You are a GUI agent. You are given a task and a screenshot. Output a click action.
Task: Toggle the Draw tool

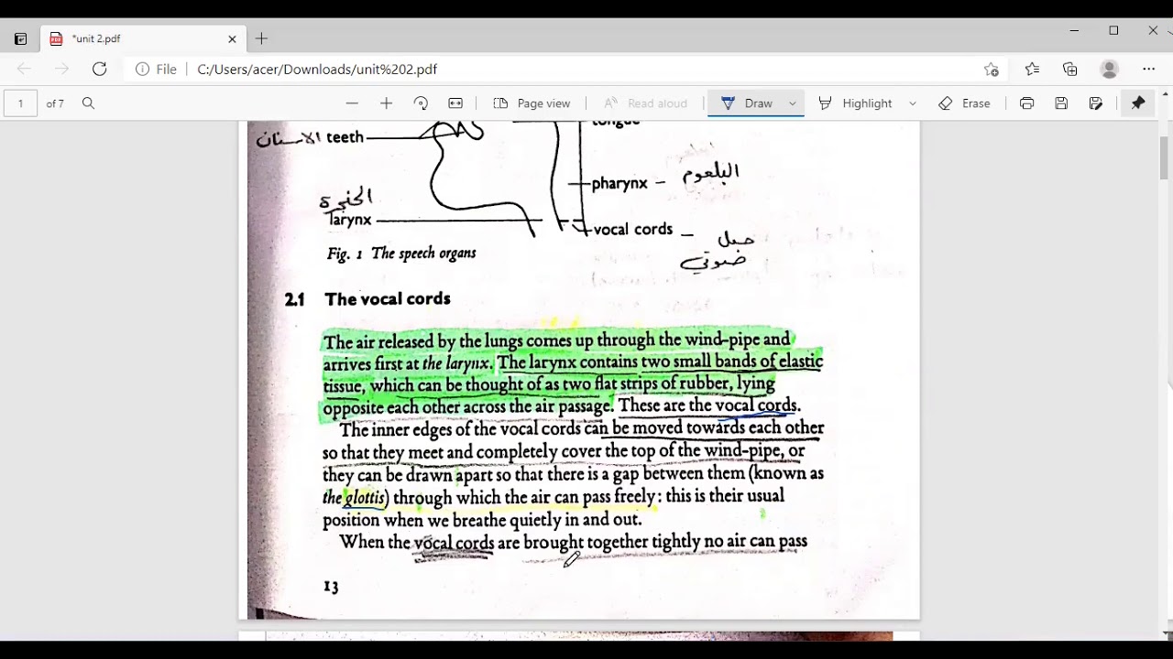click(x=747, y=103)
